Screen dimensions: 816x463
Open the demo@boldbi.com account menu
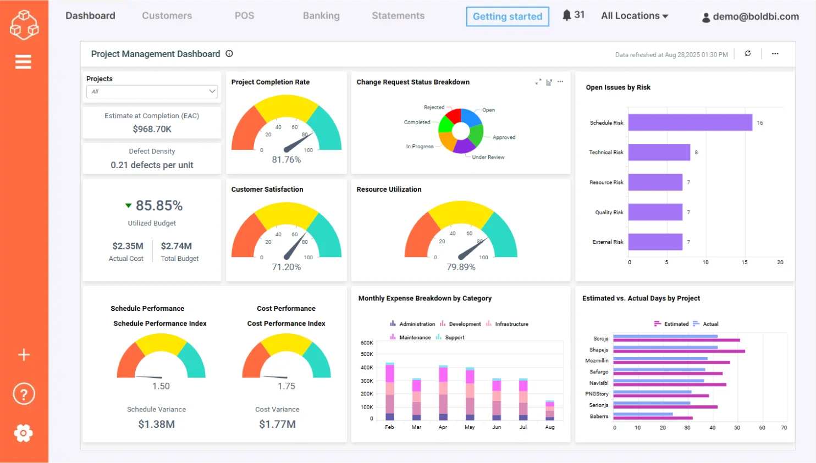(x=751, y=17)
